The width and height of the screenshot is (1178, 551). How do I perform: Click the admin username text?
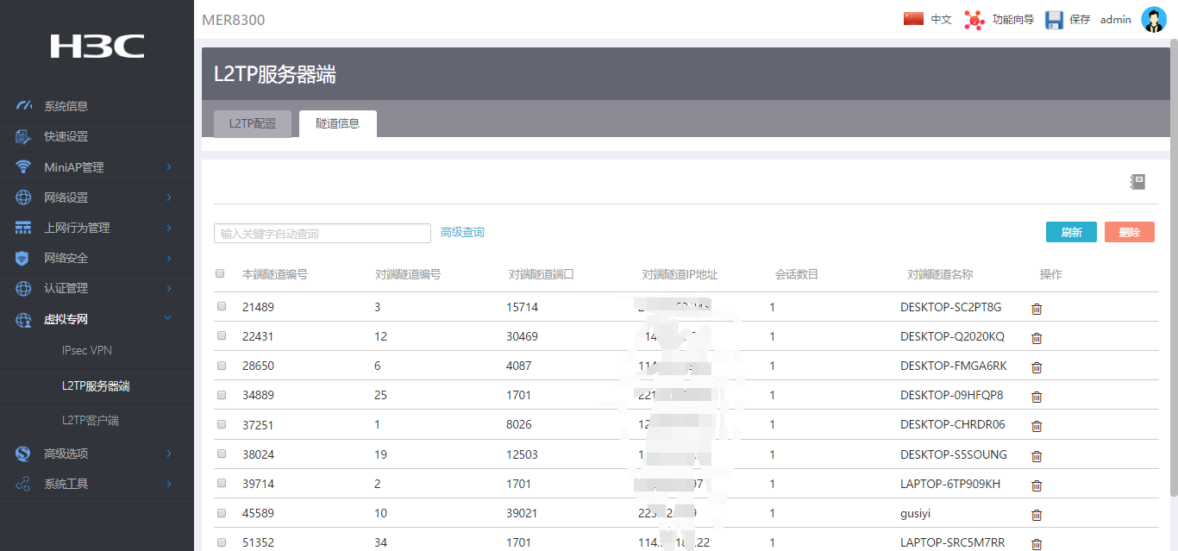click(1116, 20)
